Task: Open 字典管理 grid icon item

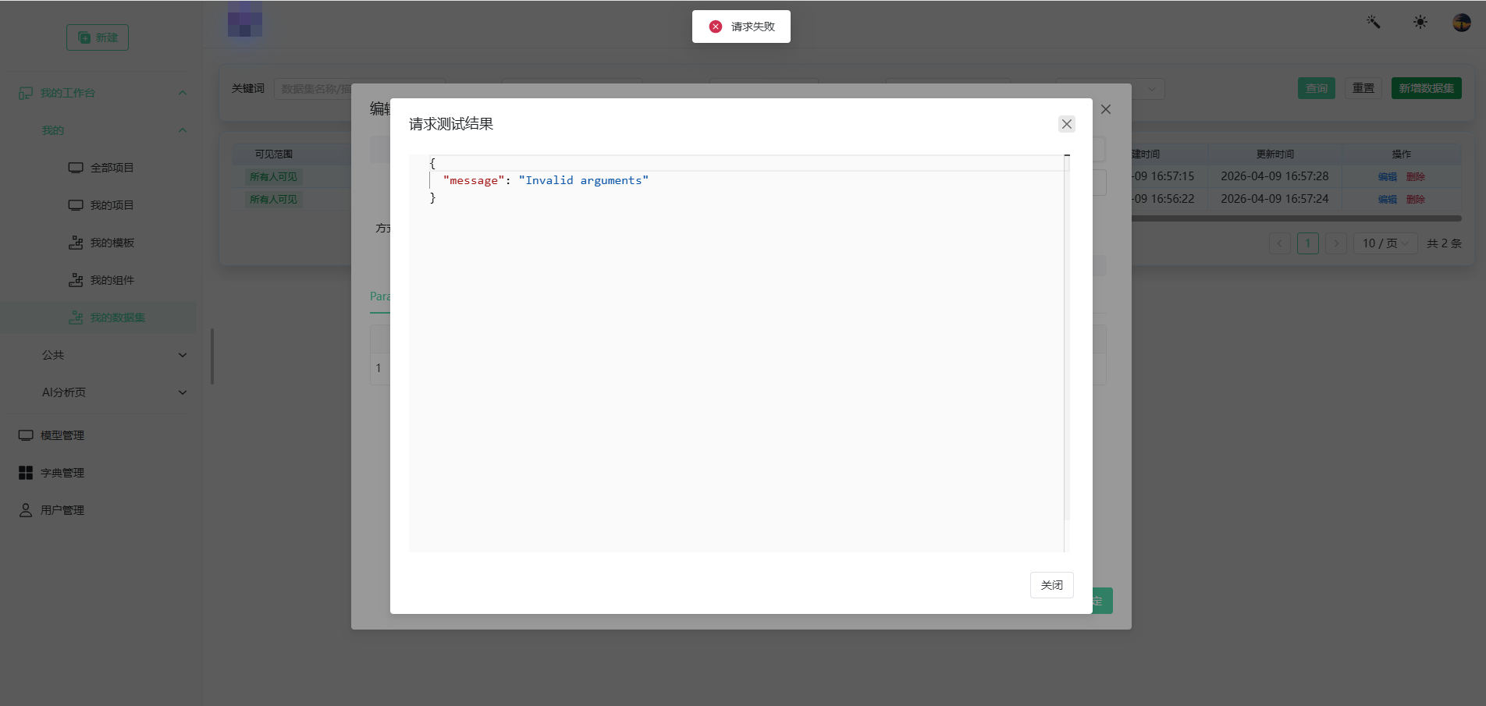Action: [52, 473]
